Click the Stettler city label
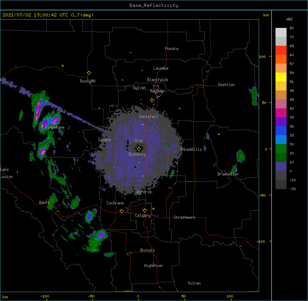This screenshot has width=308, height=301. pyautogui.click(x=227, y=85)
